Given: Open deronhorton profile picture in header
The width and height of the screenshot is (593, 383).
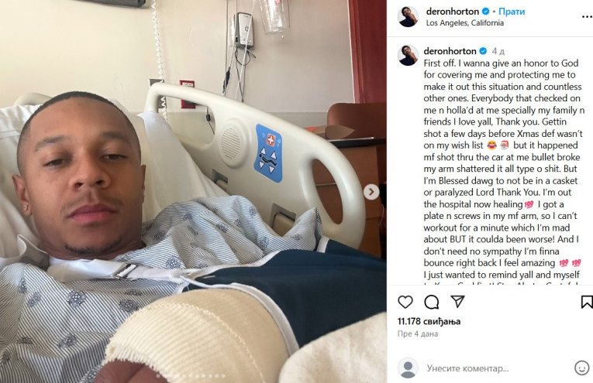Looking at the screenshot, I should [408, 17].
